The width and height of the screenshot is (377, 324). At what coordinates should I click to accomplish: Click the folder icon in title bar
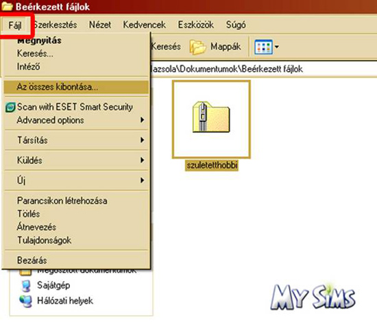pyautogui.click(x=7, y=6)
